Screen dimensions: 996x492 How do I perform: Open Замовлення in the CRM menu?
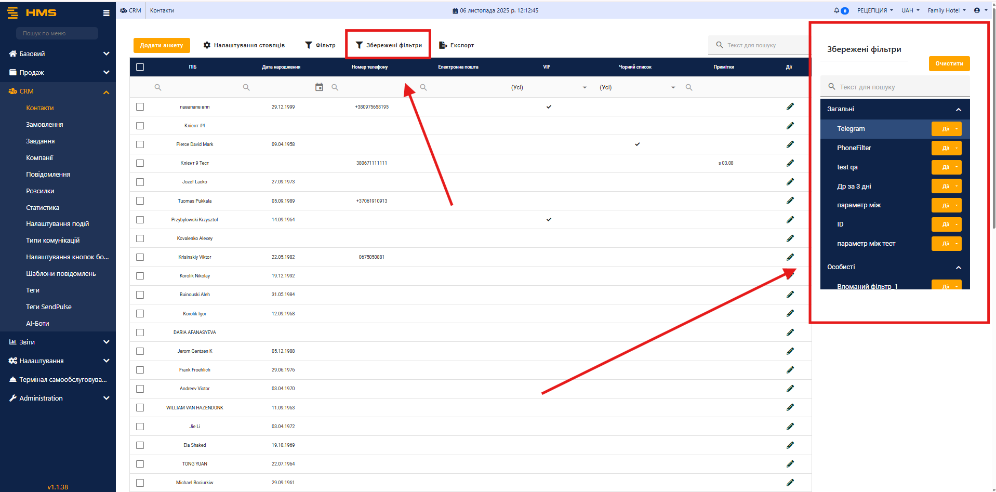[45, 125]
